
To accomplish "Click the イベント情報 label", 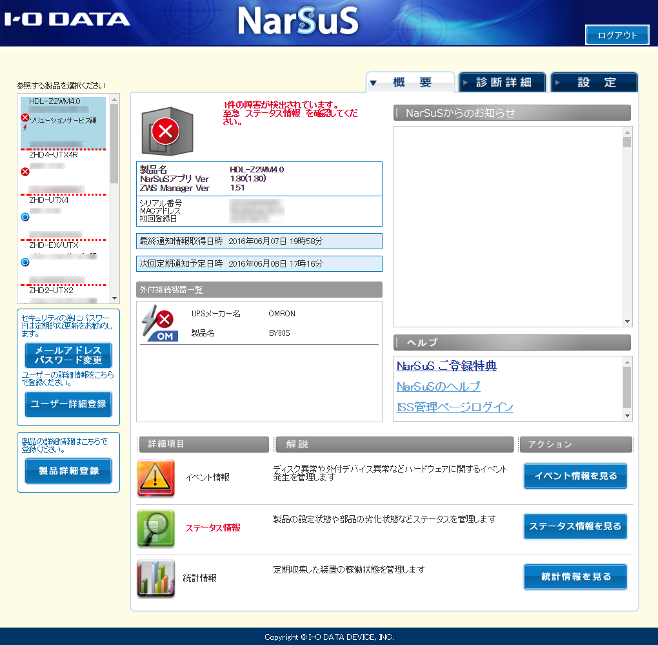I will coord(207,477).
